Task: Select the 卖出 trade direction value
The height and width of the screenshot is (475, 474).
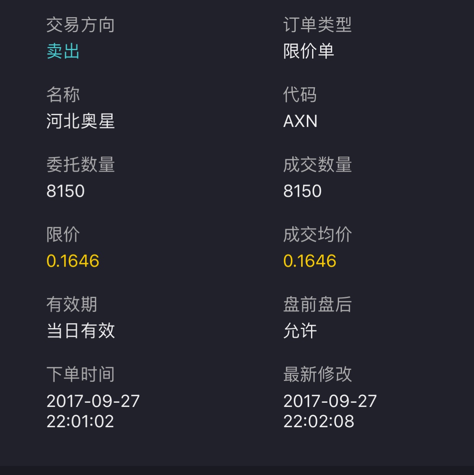Action: 63,51
